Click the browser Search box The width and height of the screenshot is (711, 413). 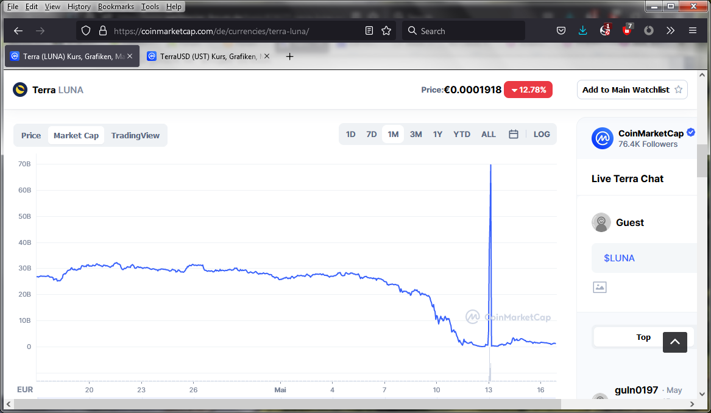point(464,31)
